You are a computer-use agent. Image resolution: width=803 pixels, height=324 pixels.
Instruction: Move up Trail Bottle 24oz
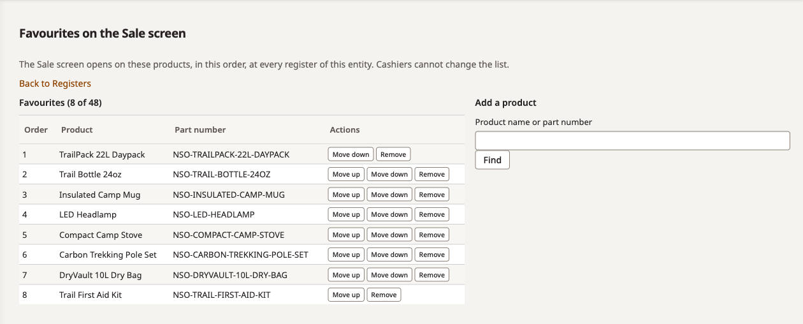[x=346, y=174]
